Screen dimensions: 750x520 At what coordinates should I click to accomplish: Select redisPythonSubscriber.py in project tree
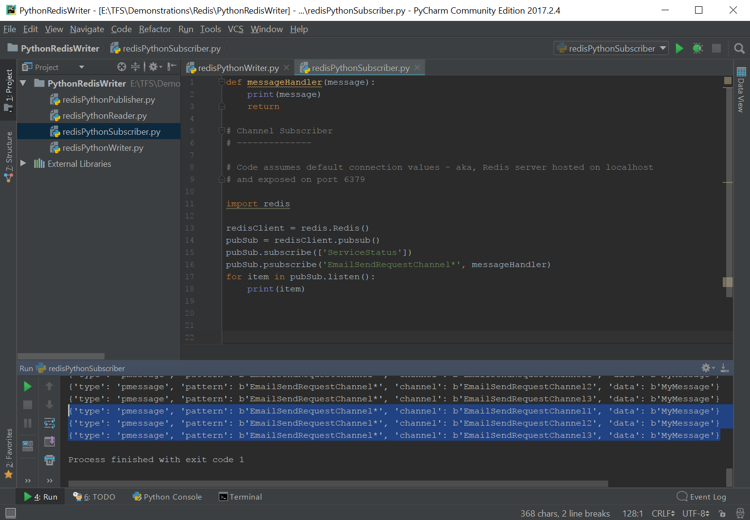pyautogui.click(x=99, y=131)
